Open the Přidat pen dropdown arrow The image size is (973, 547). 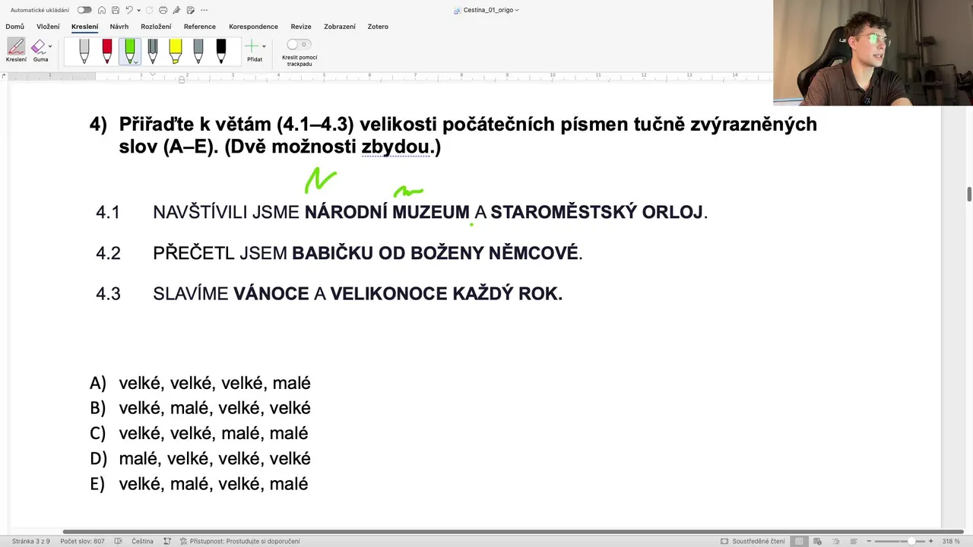click(x=264, y=46)
